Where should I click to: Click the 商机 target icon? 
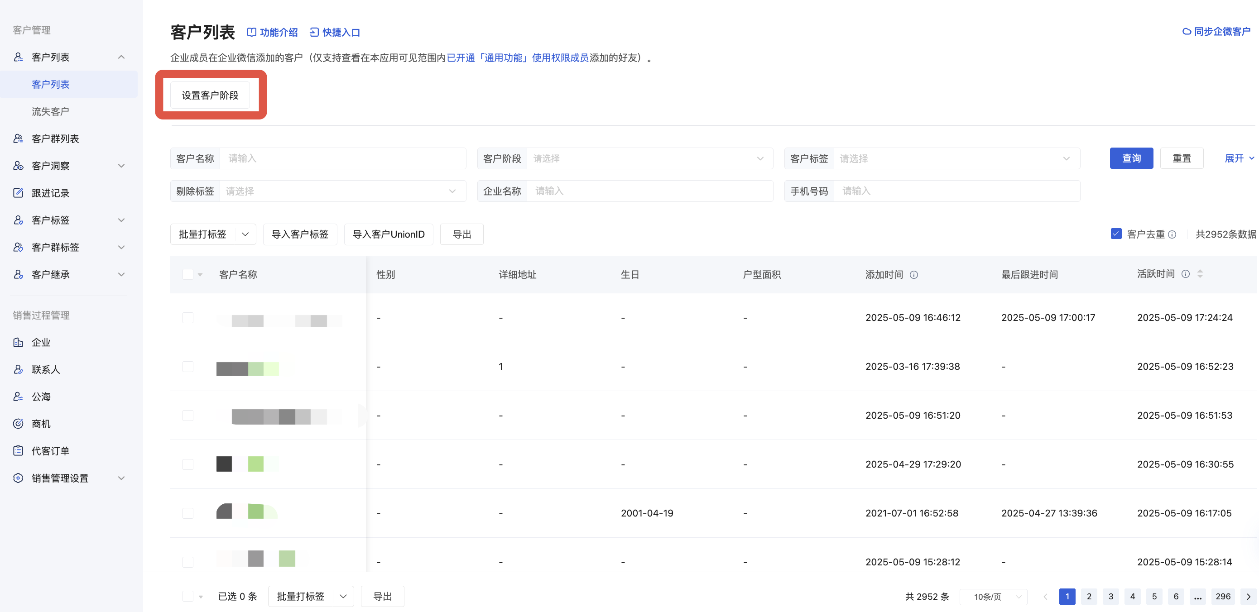tap(18, 424)
